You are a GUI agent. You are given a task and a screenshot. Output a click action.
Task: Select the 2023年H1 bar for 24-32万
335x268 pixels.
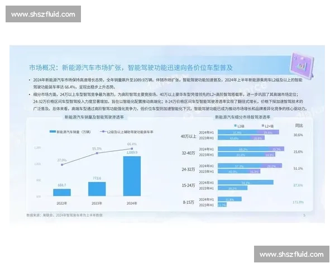coord(239,171)
